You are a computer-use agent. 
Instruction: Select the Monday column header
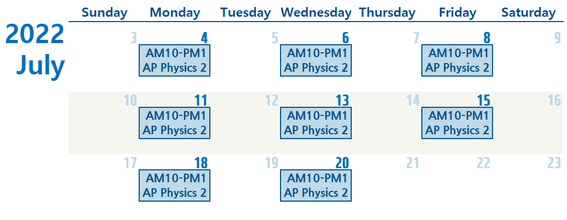click(175, 13)
